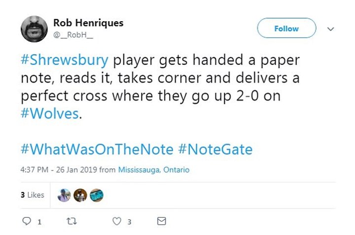The image size is (355, 235).
Task: Click the Rob Henriques display name
Action: (x=88, y=23)
